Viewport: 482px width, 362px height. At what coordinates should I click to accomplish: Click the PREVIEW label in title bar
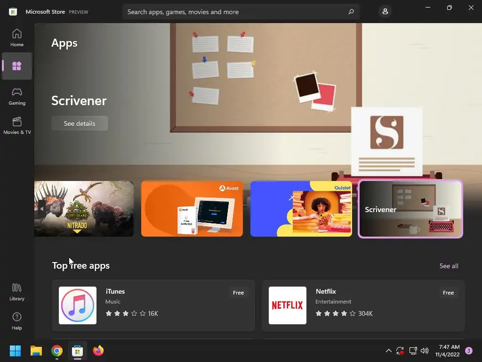click(79, 12)
